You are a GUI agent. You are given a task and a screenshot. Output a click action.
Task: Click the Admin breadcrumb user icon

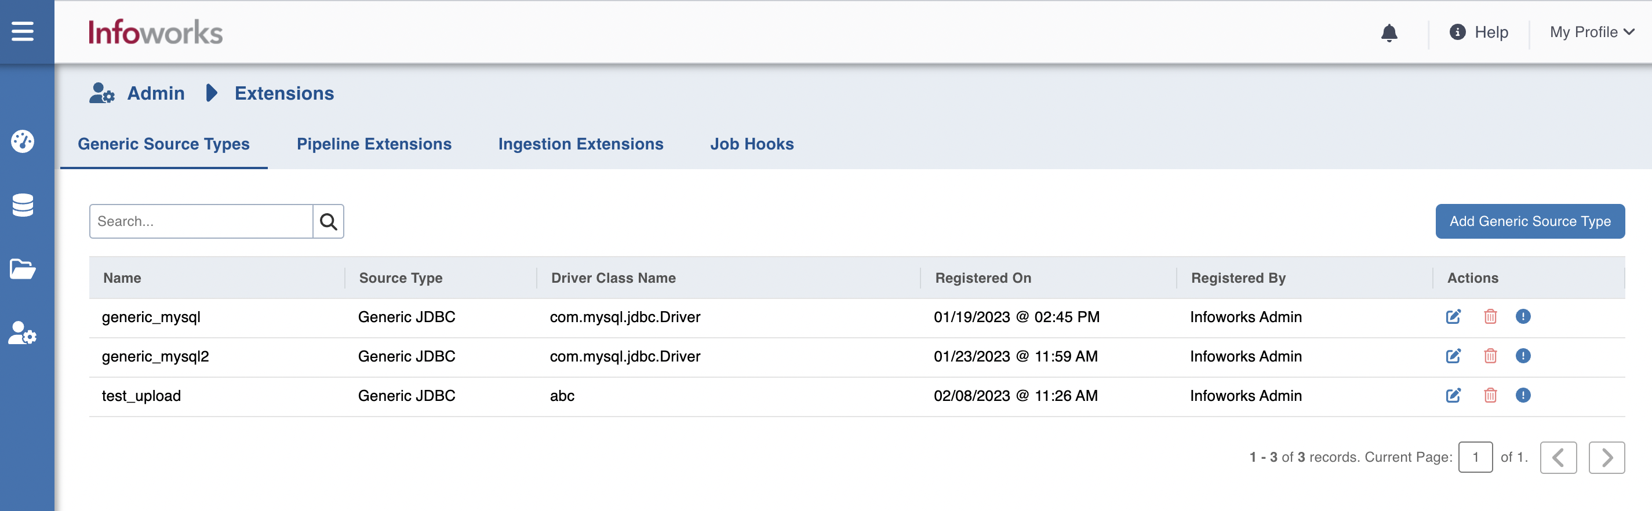coord(101,93)
